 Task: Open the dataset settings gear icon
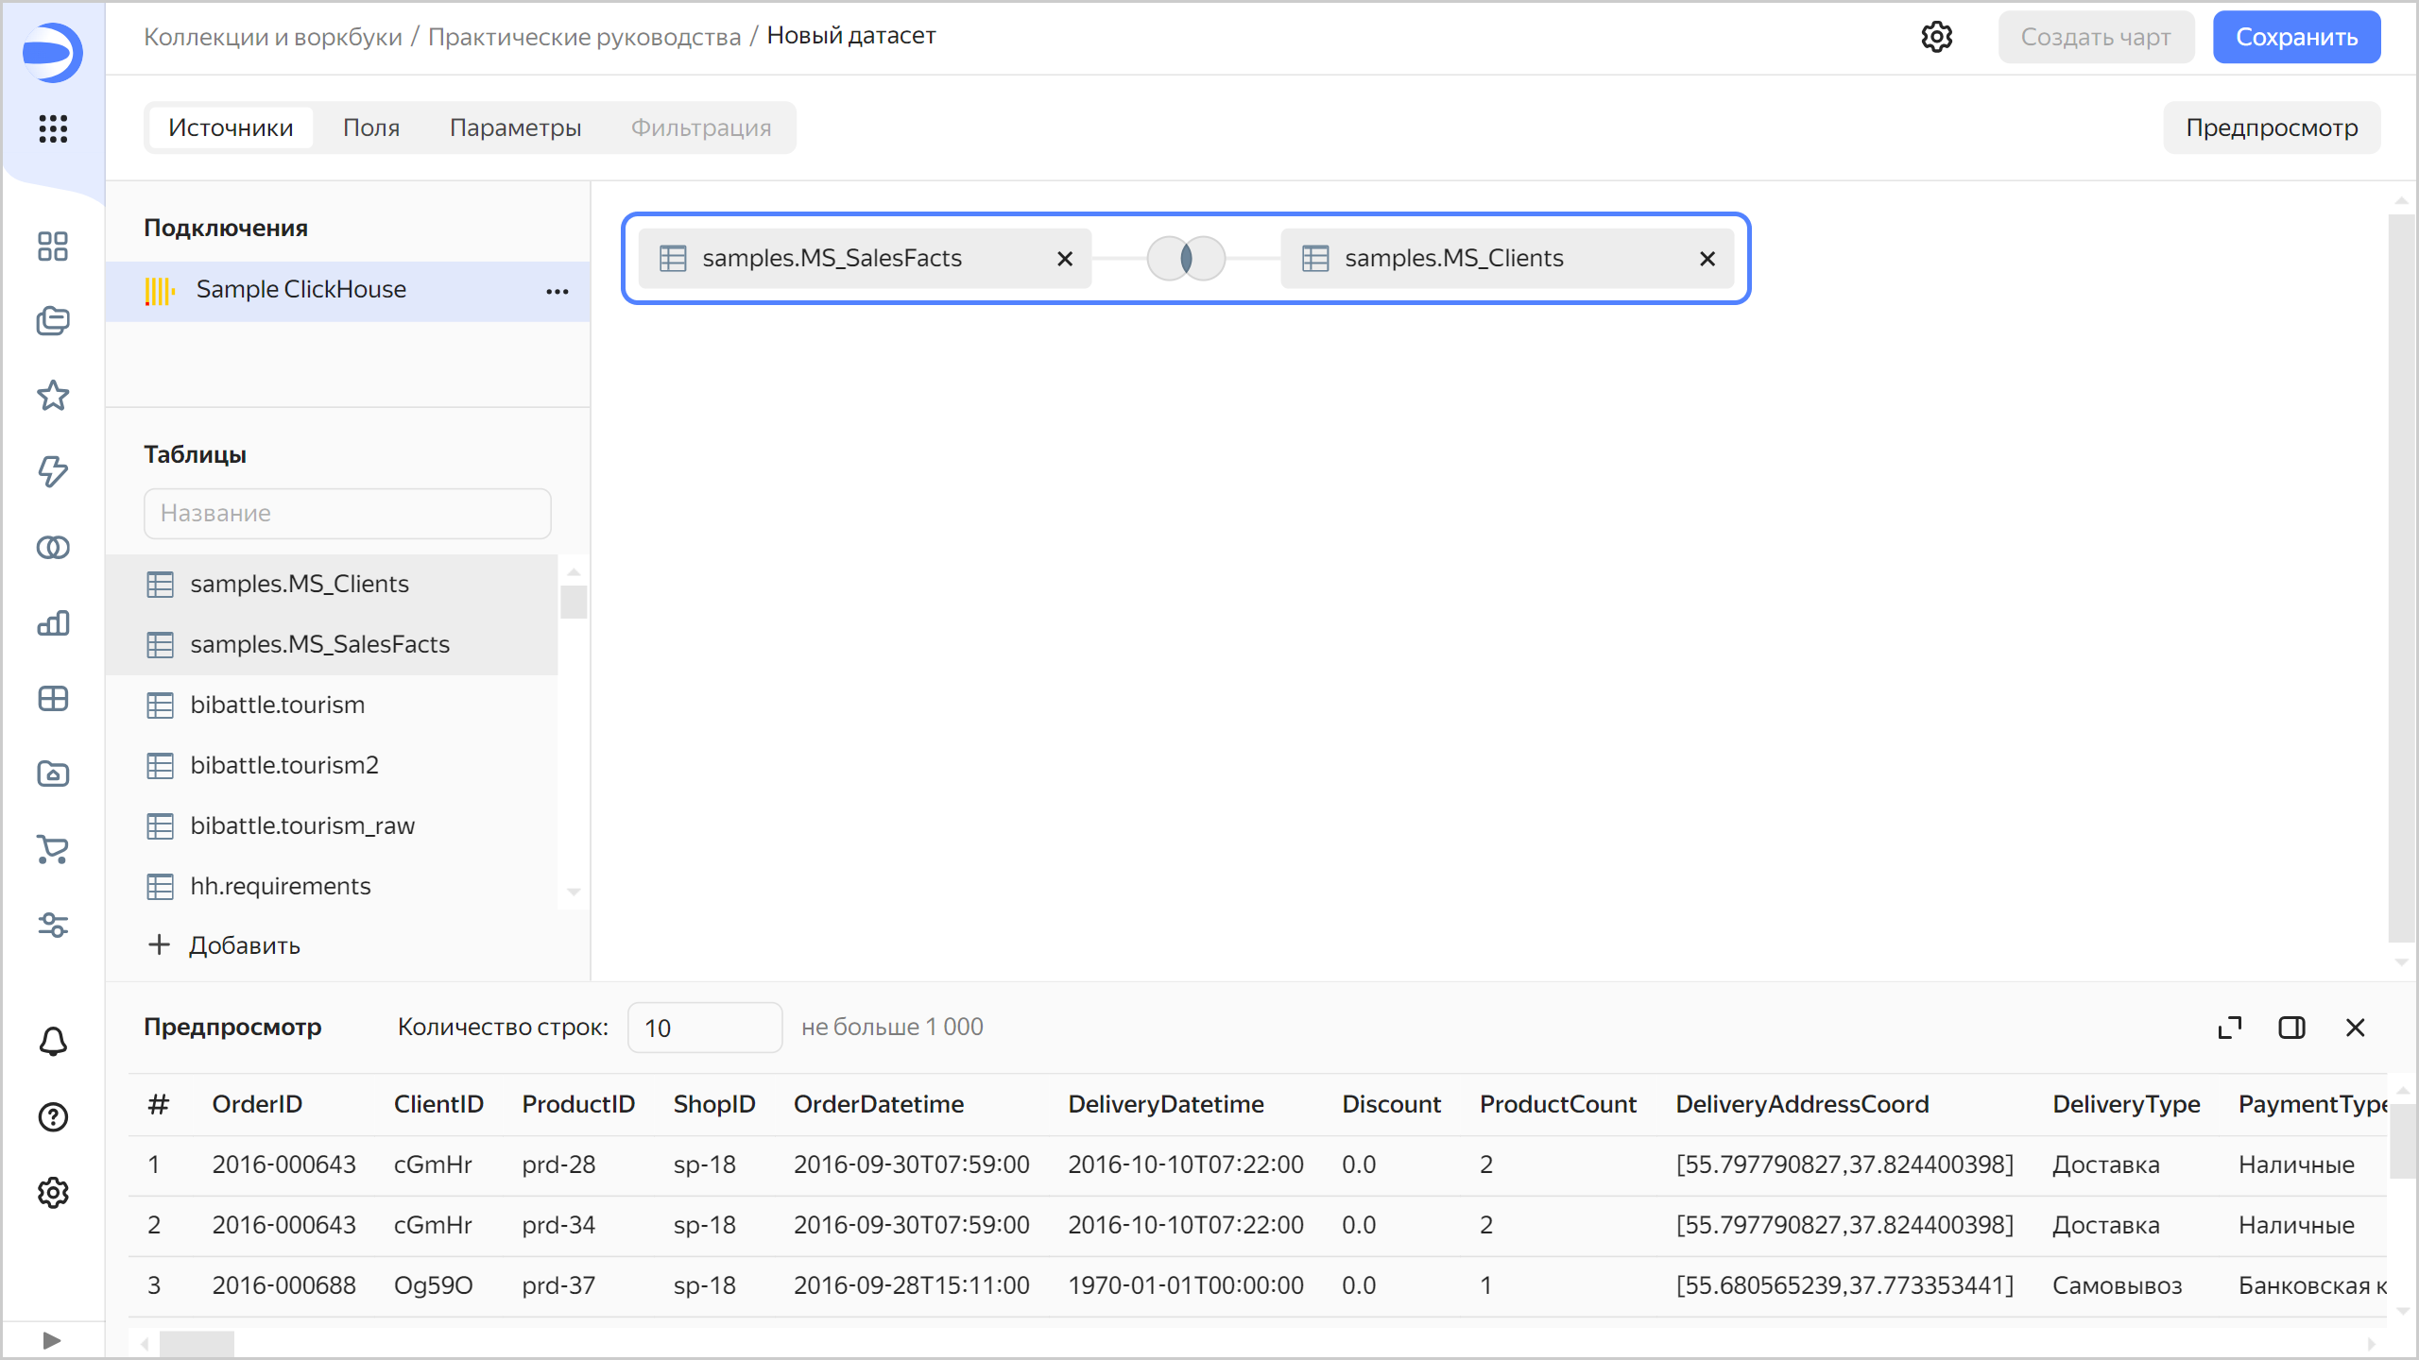[1936, 37]
